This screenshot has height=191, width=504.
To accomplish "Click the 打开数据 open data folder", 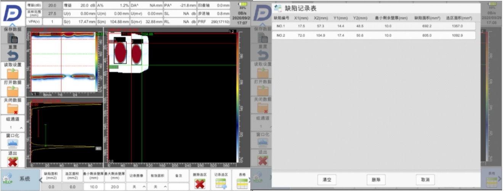I will pos(13,91).
